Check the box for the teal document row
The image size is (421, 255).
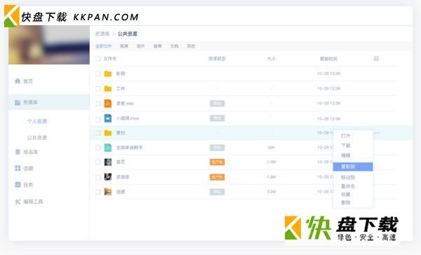click(x=98, y=148)
